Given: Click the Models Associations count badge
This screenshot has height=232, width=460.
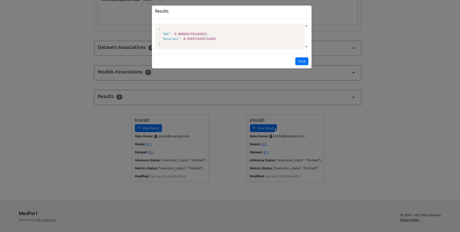Looking at the screenshot, I should tap(148, 72).
